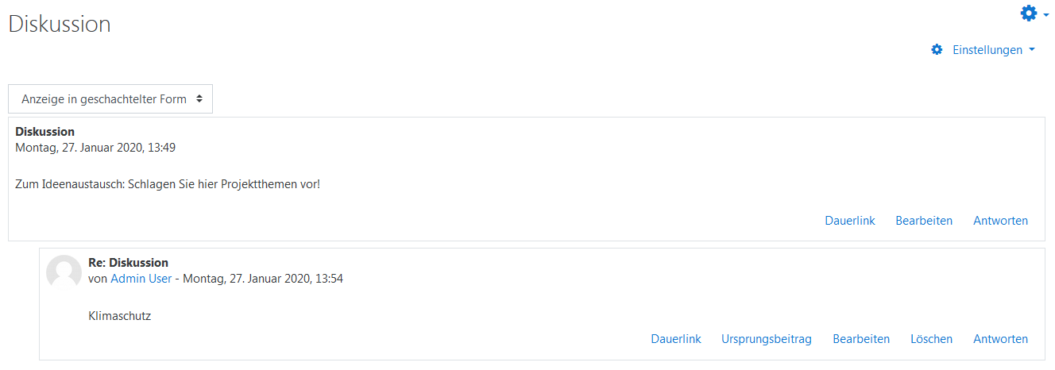The image size is (1055, 370).
Task: Click Bearbeiten on the original Diskussion post
Action: [924, 221]
